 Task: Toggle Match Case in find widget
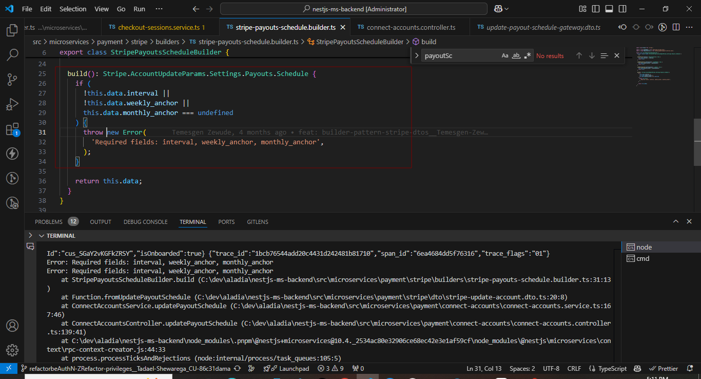pyautogui.click(x=505, y=55)
